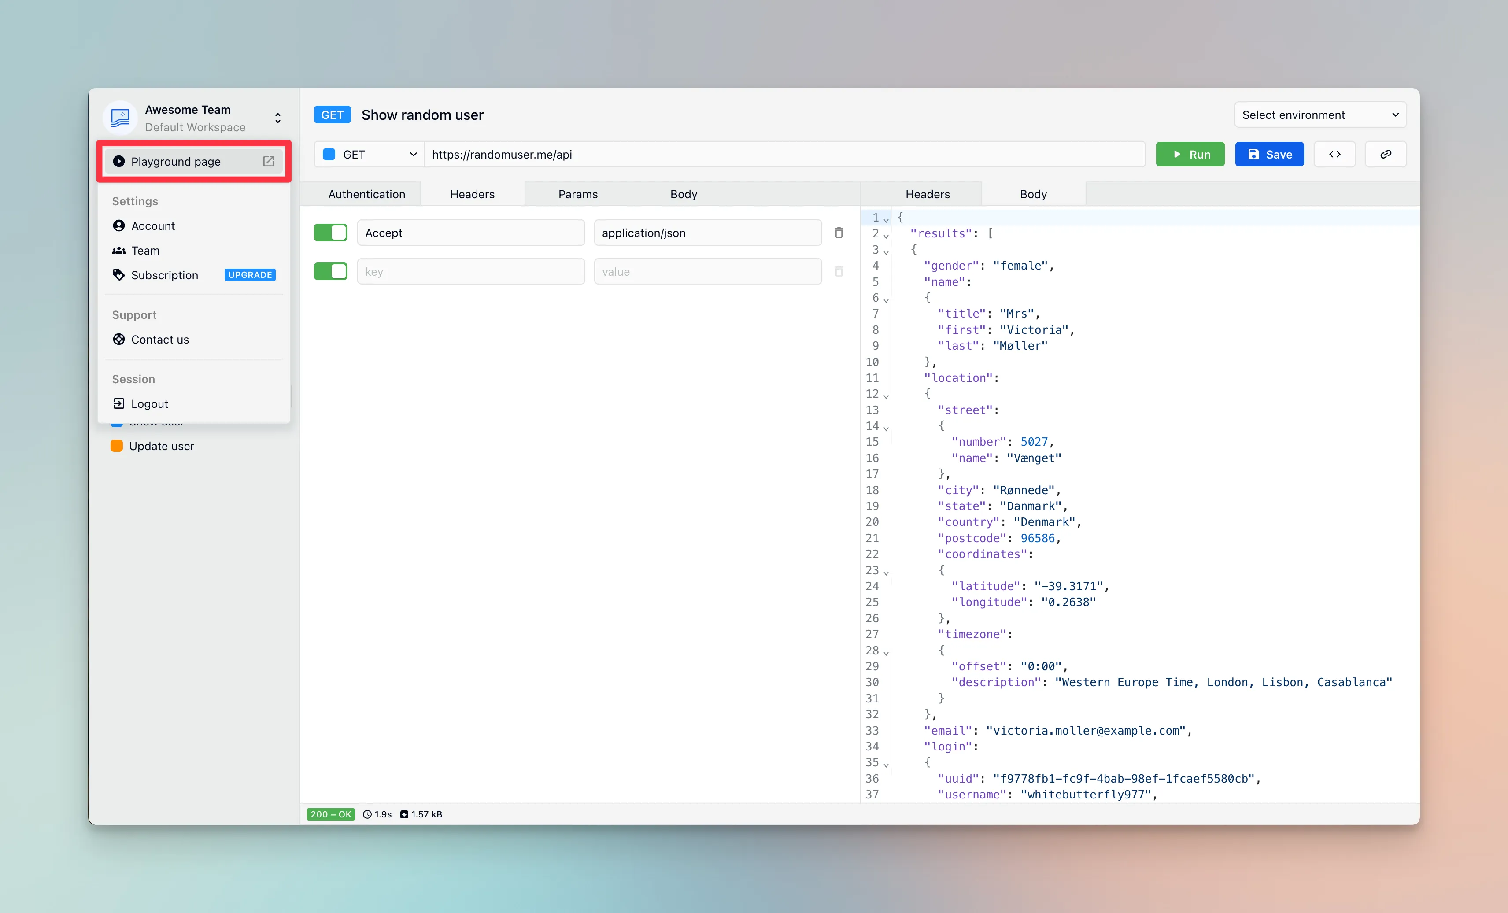Open the GET method dropdown
Screen dimensions: 1508x913
coord(370,154)
